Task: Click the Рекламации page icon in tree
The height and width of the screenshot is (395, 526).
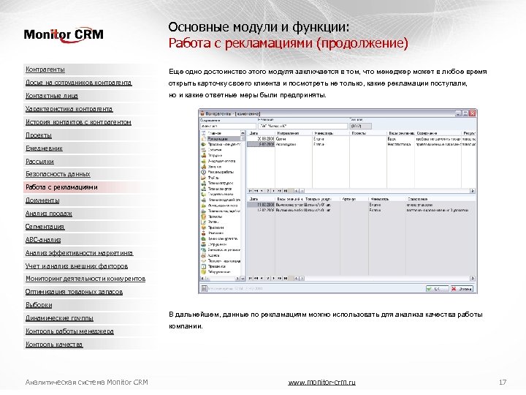Action: (x=203, y=139)
